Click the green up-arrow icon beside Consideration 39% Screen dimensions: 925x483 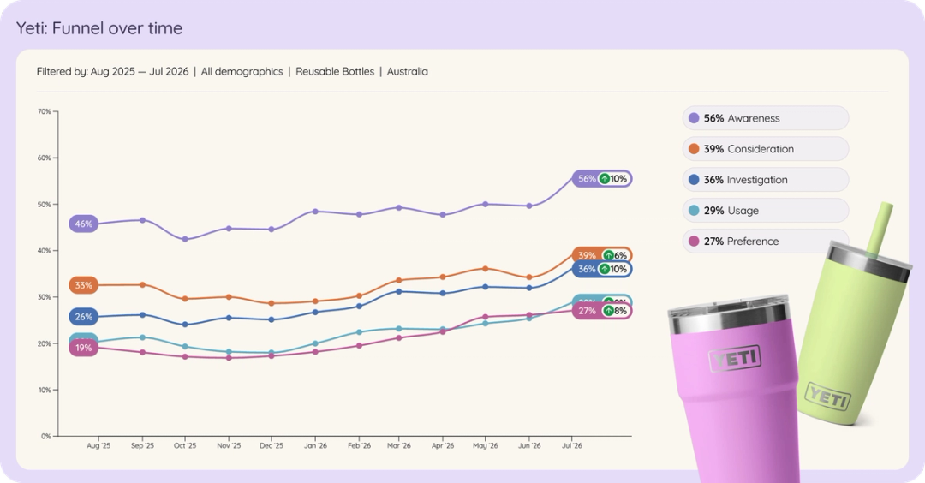point(608,255)
